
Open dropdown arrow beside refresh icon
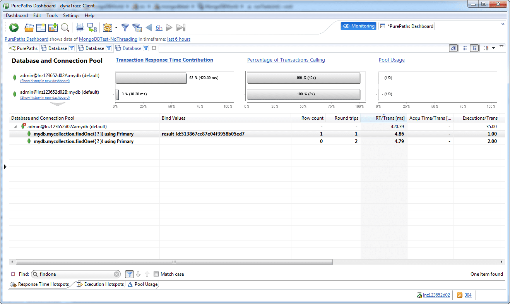coord(116,27)
